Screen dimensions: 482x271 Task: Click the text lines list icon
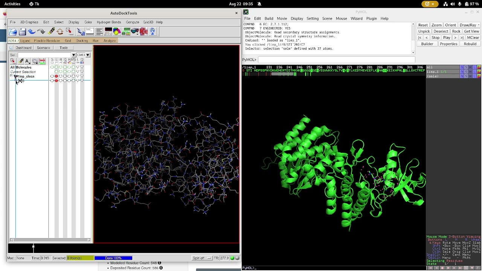pos(99,32)
